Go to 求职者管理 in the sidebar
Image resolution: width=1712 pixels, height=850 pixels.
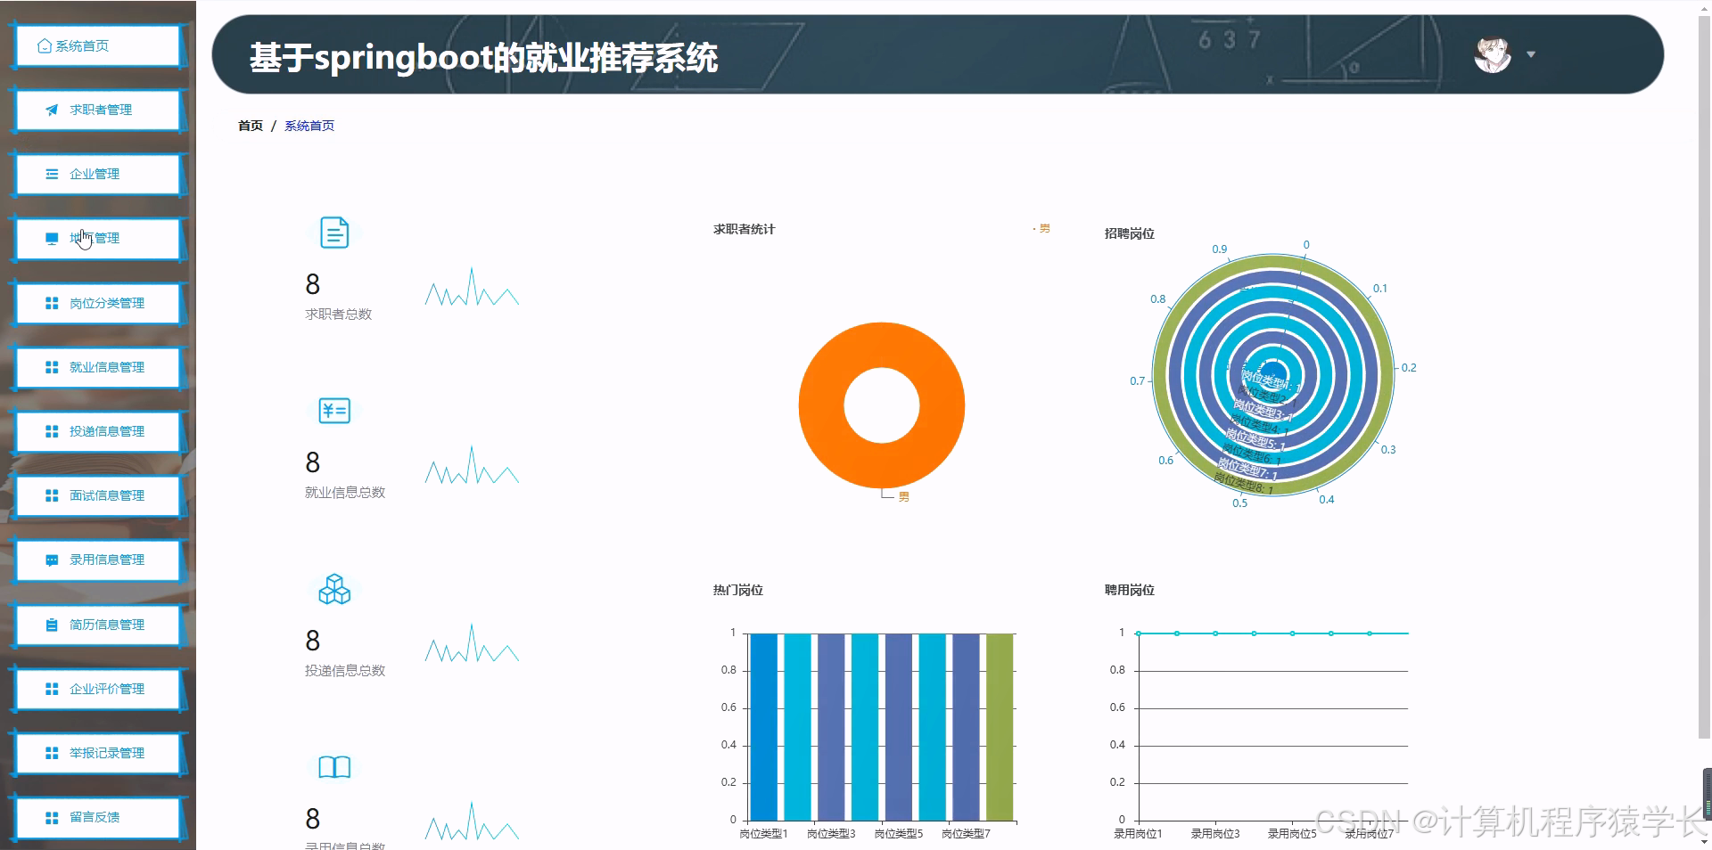pyautogui.click(x=96, y=110)
